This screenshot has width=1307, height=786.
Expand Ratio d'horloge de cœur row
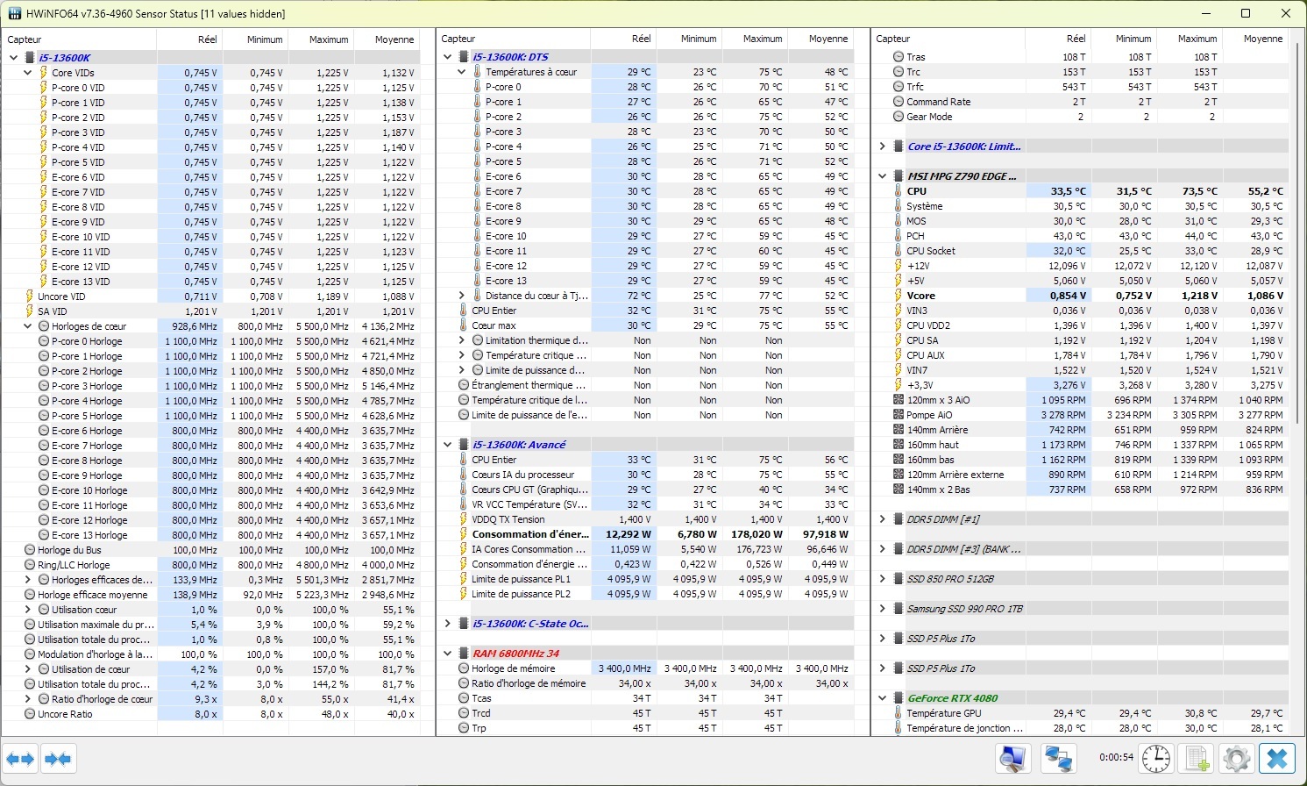point(27,699)
